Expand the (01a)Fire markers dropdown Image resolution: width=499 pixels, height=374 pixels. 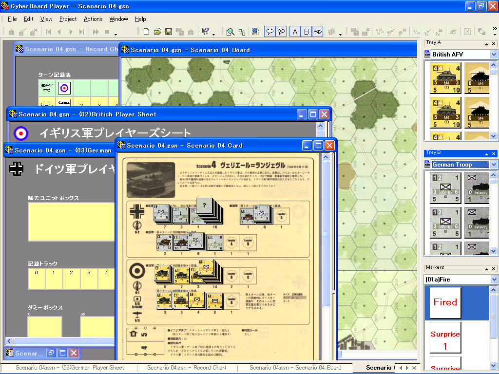click(494, 279)
